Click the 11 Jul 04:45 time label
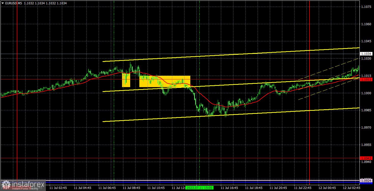Image resolution: width=374 pixels, height=191 pixels. pyautogui.click(x=83, y=188)
